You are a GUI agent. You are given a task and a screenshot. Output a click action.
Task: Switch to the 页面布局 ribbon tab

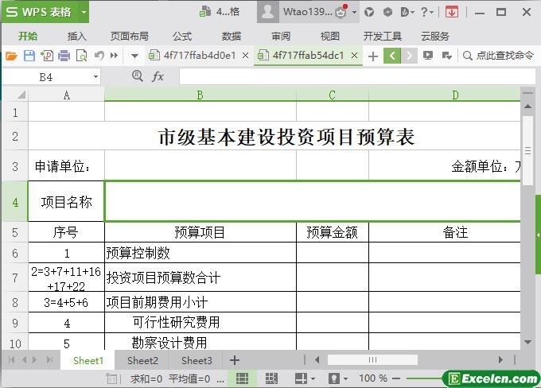tap(129, 36)
